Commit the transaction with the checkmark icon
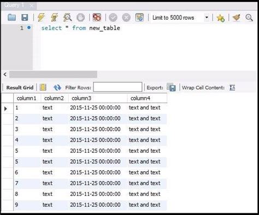The width and height of the screenshot is (259, 215). [x=113, y=18]
